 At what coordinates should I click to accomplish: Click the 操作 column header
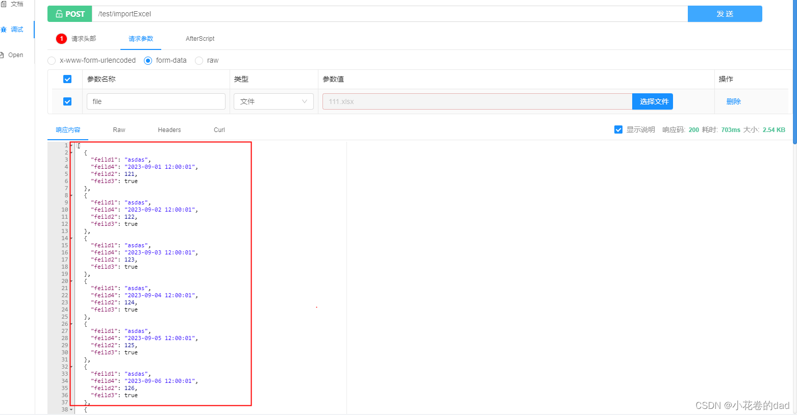pos(726,79)
